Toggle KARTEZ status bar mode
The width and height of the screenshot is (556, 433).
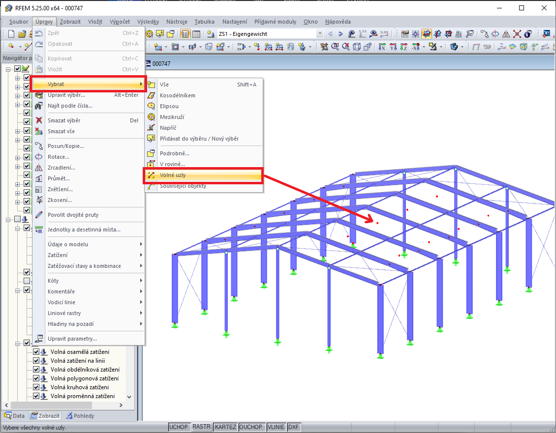(225, 427)
